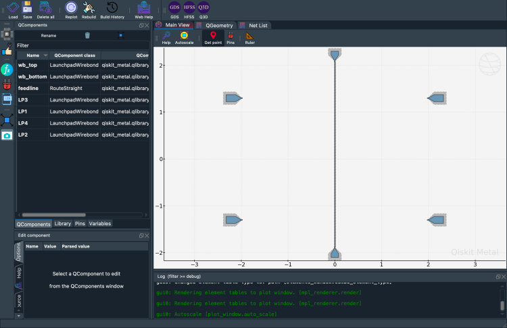Click the red plug connector sidebar icon
This screenshot has height=328, width=507.
pyautogui.click(x=7, y=85)
